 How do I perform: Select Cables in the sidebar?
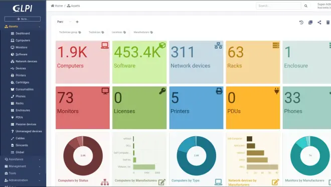pyautogui.click(x=18, y=138)
